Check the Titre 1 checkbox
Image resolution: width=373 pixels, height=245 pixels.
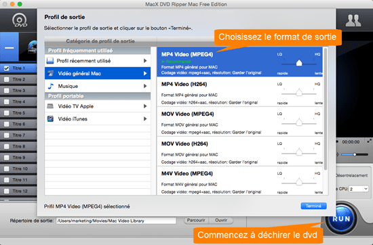(x=6, y=68)
